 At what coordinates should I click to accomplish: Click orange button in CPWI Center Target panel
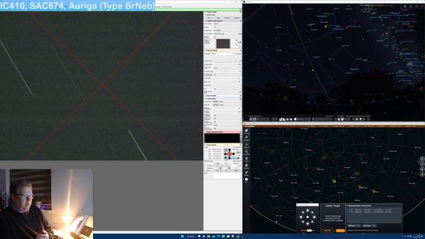[340, 230]
